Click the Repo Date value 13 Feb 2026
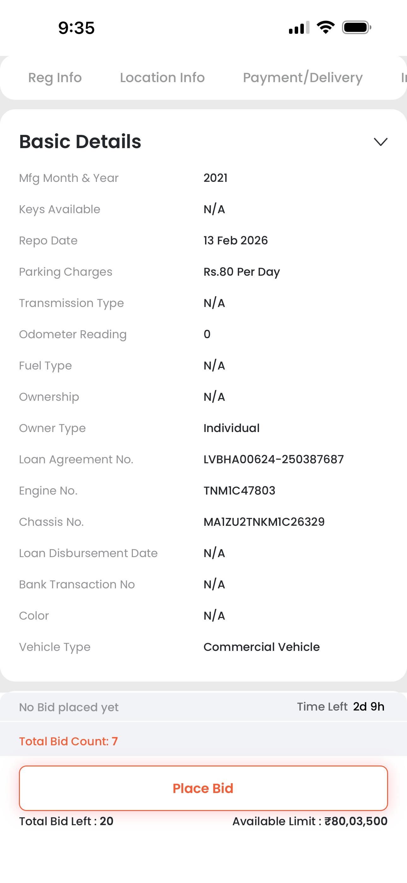The width and height of the screenshot is (407, 883). [x=235, y=241]
